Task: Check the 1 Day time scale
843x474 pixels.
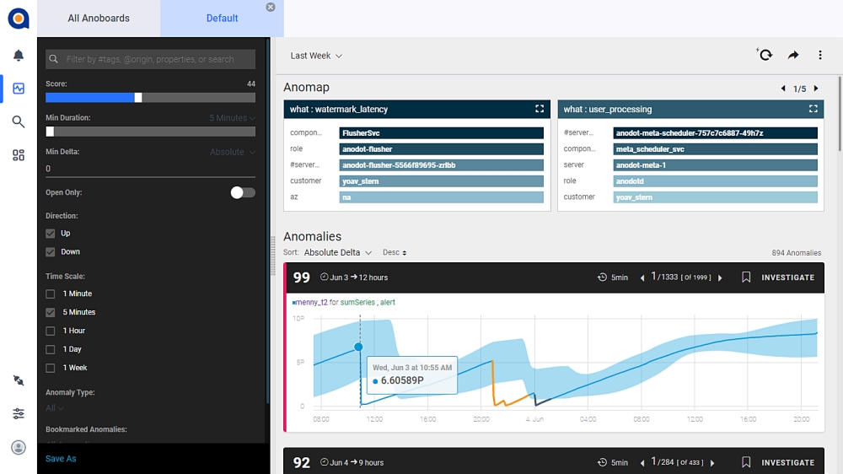Action: pyautogui.click(x=50, y=350)
